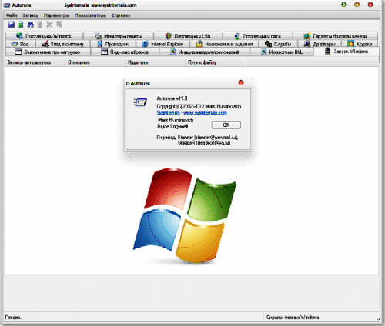Click the Autoruns icon in the About dialog
The height and width of the screenshot is (326, 385).
coord(140,102)
